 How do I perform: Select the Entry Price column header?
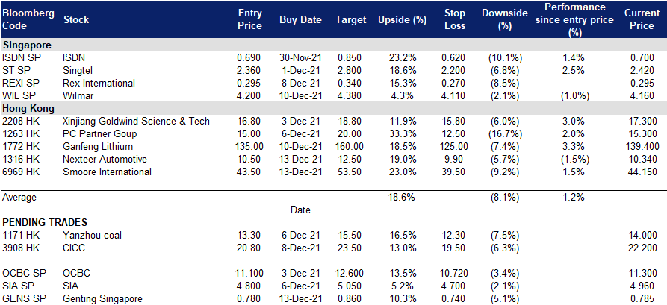(x=249, y=19)
